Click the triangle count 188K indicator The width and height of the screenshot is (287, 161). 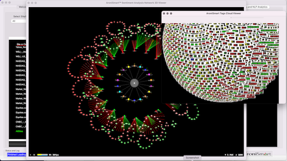tap(239, 155)
